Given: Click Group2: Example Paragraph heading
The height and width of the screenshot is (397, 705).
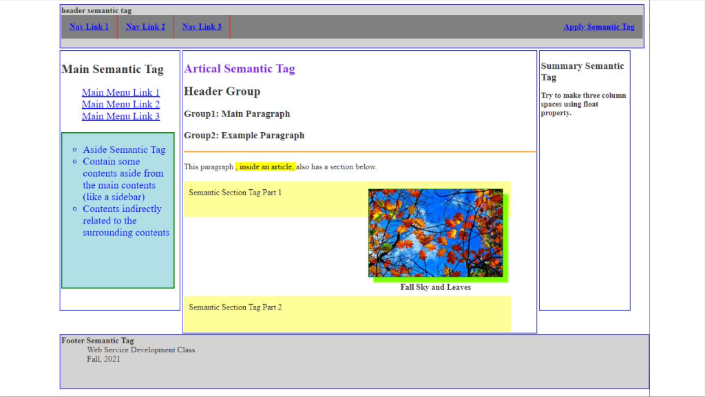Looking at the screenshot, I should pos(244,136).
